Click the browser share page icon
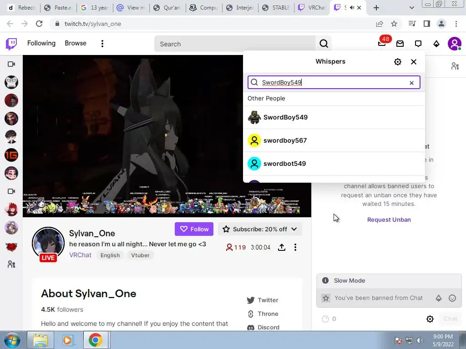Screen dimensions: 466x349 (380, 24)
